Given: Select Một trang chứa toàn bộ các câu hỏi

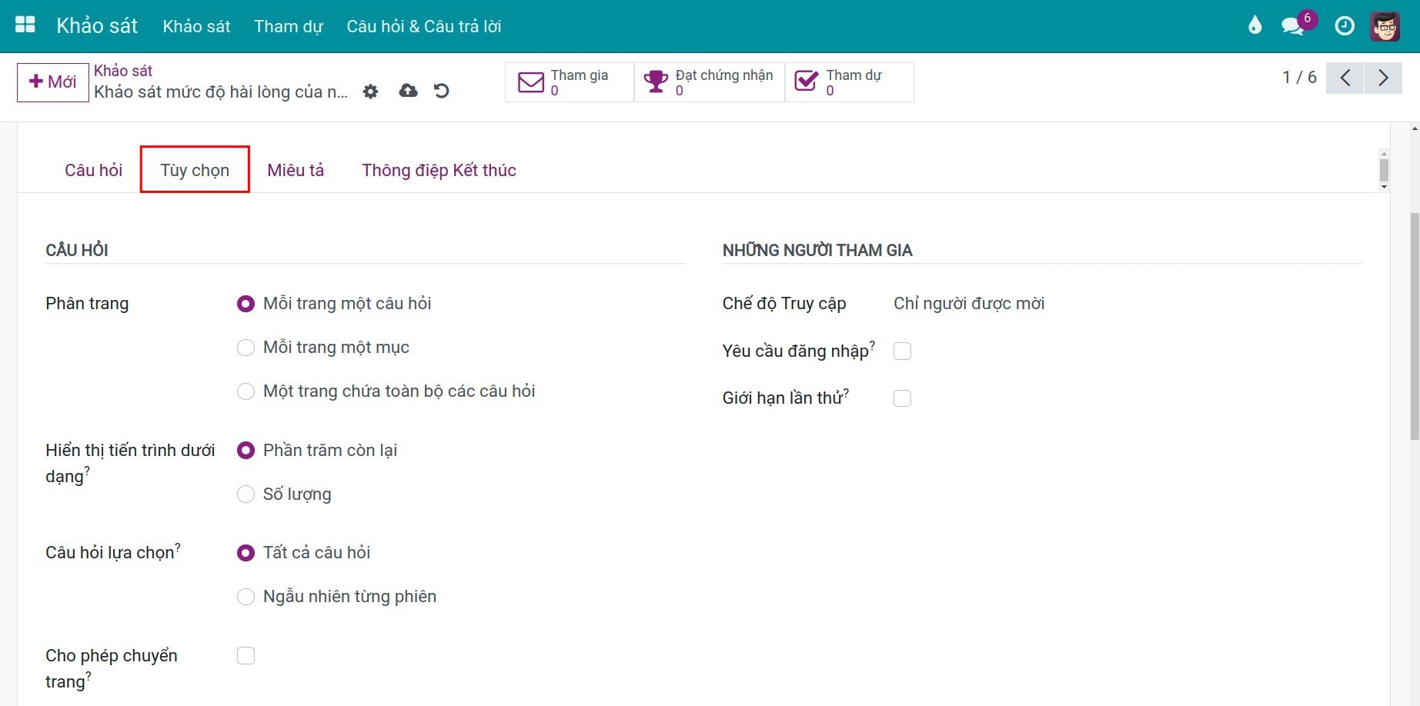Looking at the screenshot, I should coord(246,391).
